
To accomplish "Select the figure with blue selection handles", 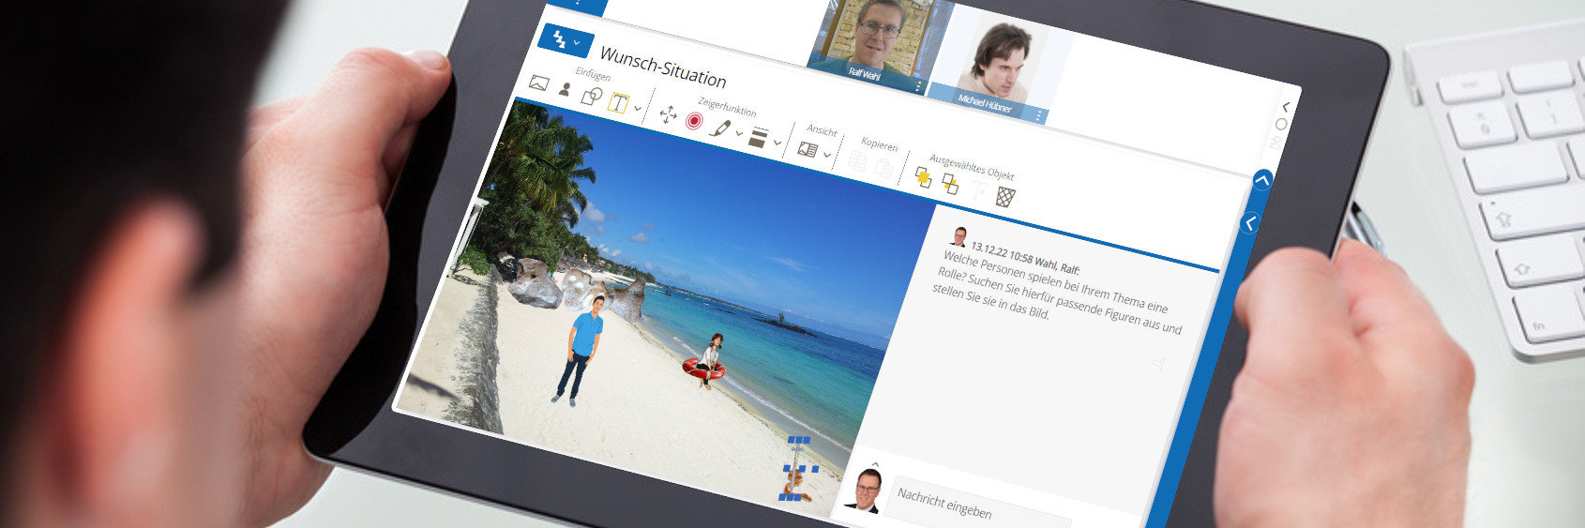I will tap(796, 470).
